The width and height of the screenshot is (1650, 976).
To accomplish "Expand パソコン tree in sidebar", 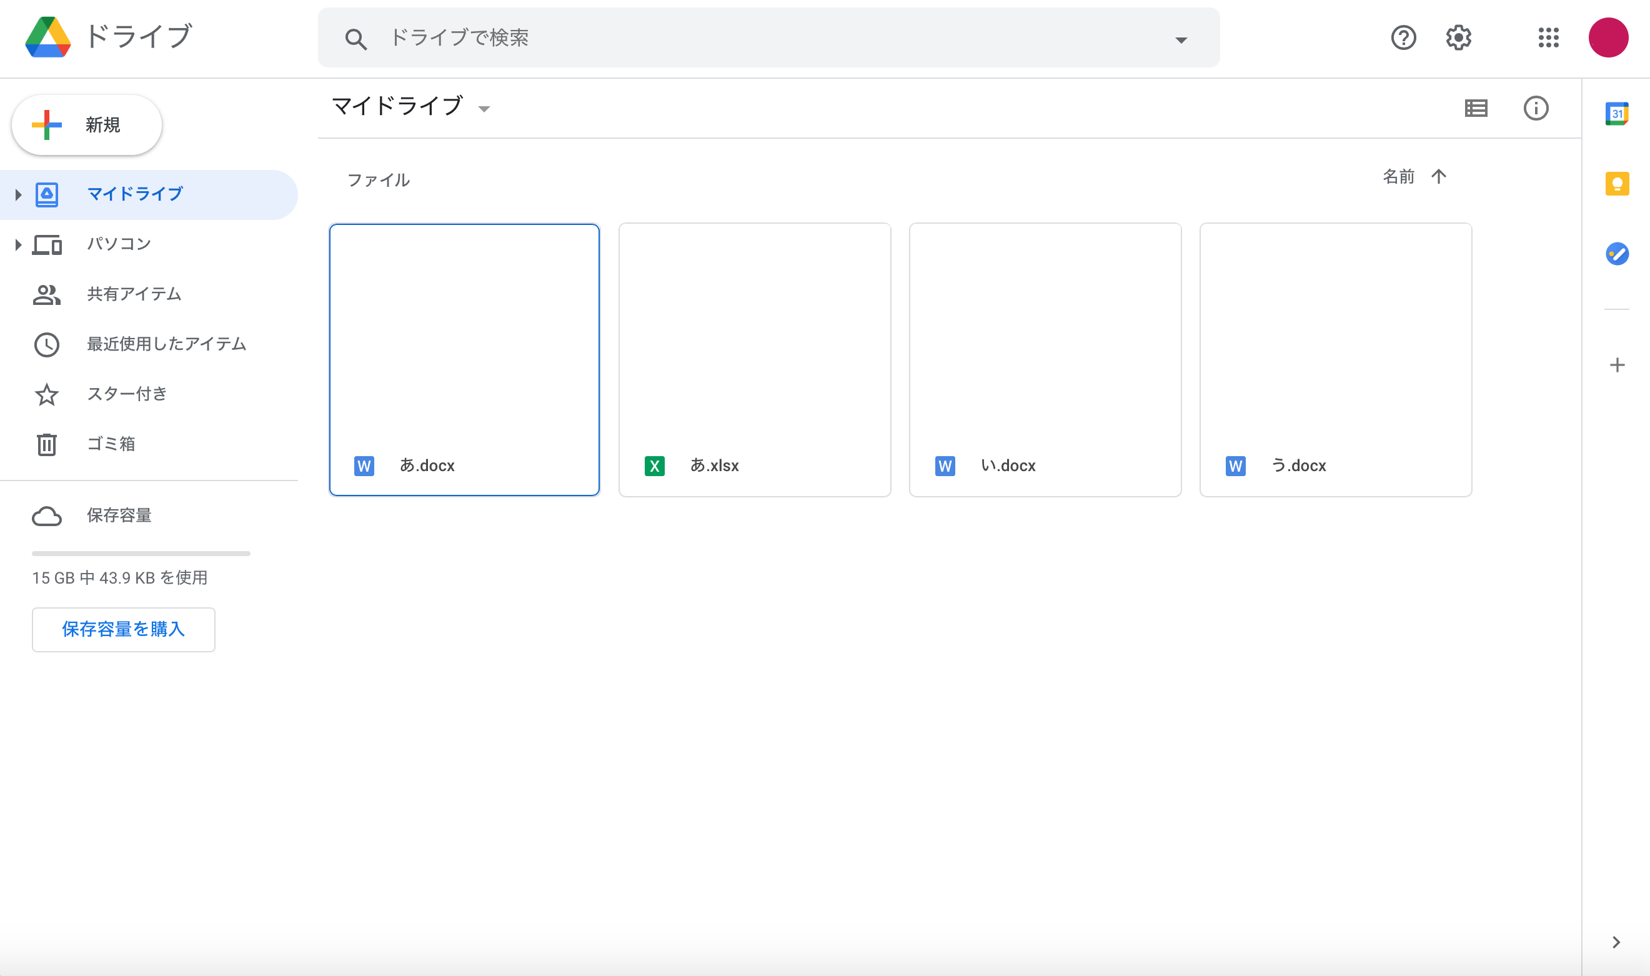I will 18,245.
